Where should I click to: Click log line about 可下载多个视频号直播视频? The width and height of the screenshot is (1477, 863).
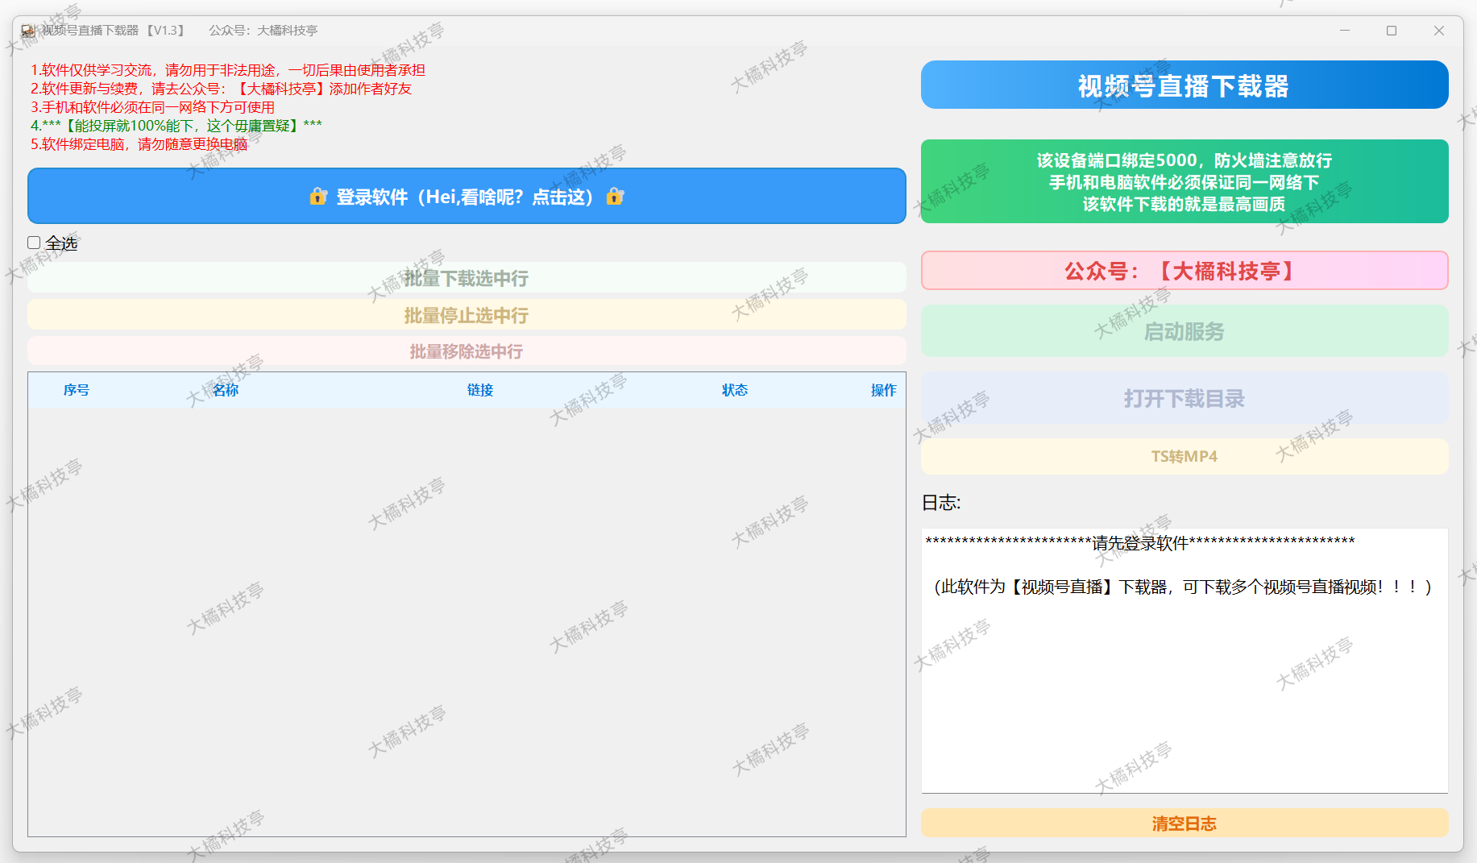pyautogui.click(x=1183, y=587)
